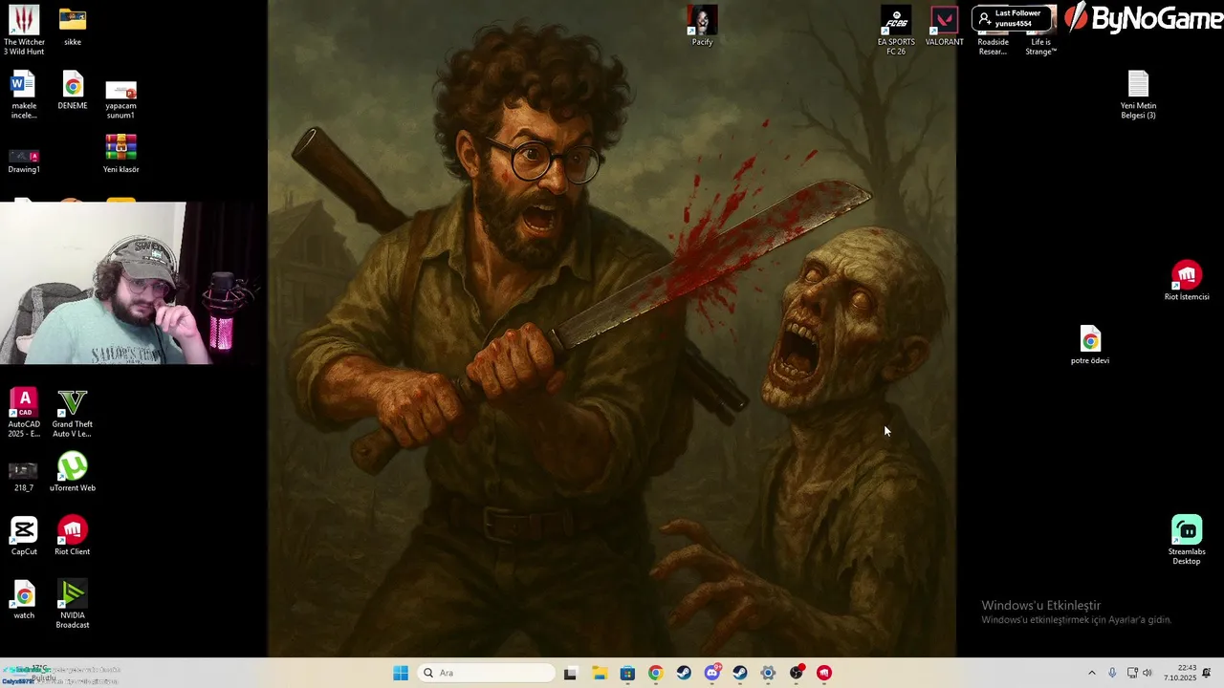Select the 218_7 desktop file

(24, 475)
